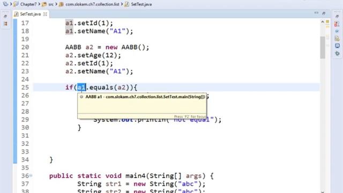Expand the breadcrumb chevron after Chapter7
This screenshot has width=343, height=193.
pyautogui.click(x=39, y=4)
